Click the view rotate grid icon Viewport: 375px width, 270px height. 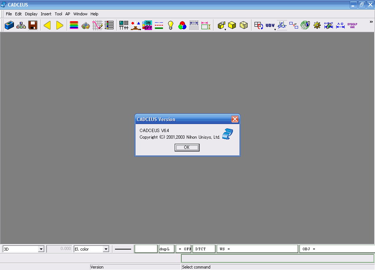pyautogui.click(x=259, y=25)
